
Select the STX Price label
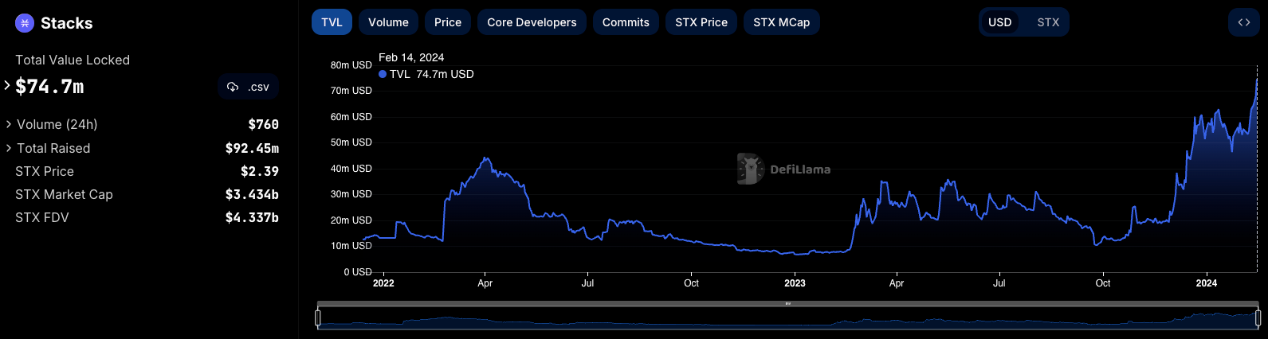pyautogui.click(x=45, y=171)
